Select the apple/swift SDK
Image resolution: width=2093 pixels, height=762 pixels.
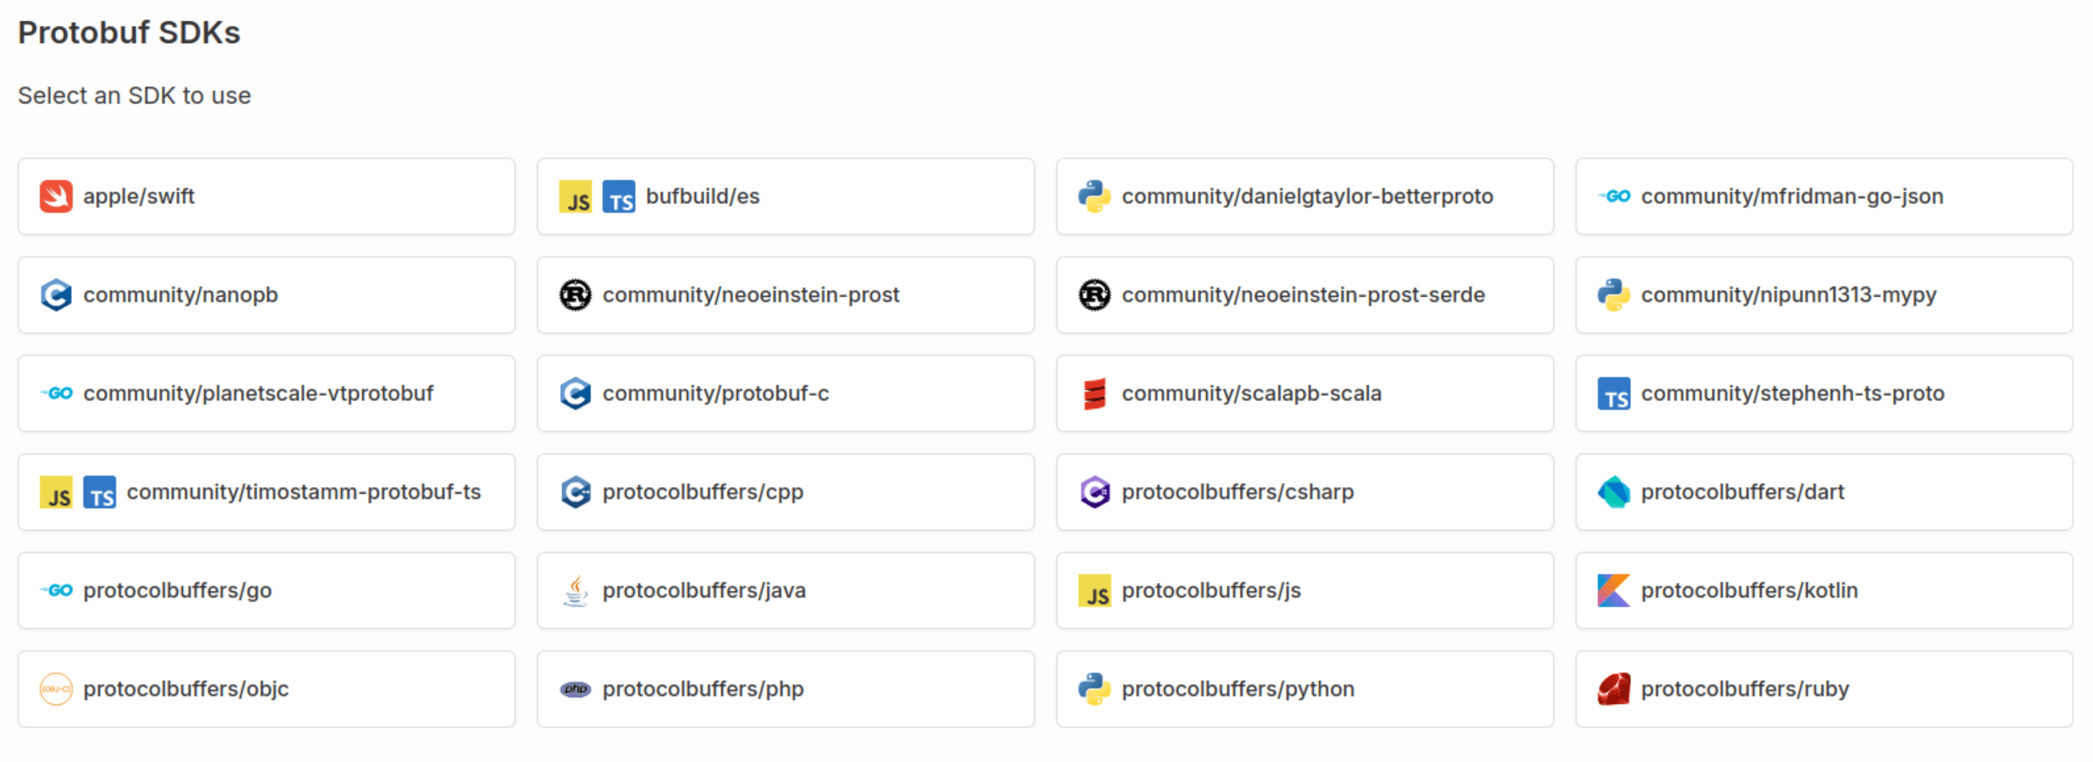[x=266, y=196]
